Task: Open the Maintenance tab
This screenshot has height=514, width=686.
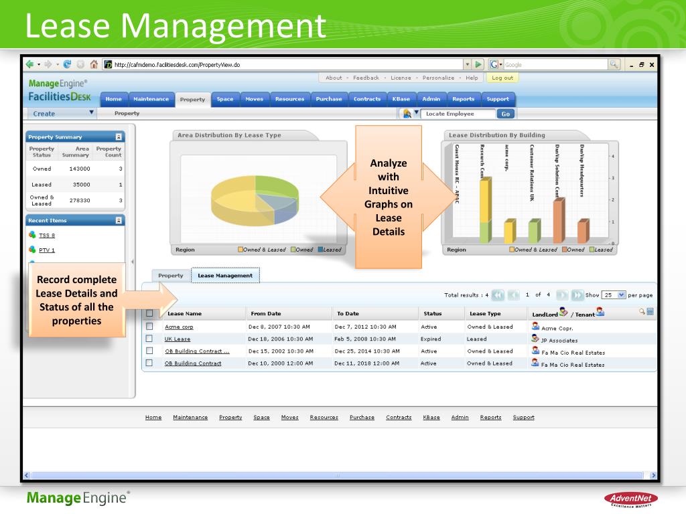Action: pyautogui.click(x=151, y=99)
